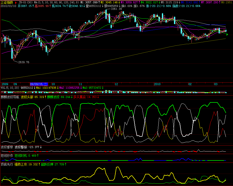Jump to month 03 on the time axis
The image size is (233, 186).
pyautogui.click(x=216, y=84)
